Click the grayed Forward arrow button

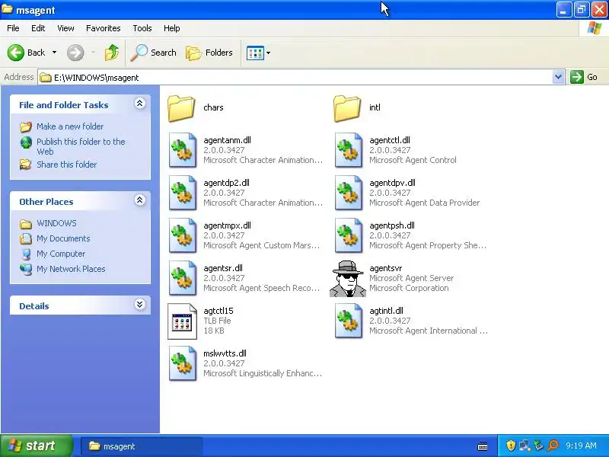(x=75, y=53)
